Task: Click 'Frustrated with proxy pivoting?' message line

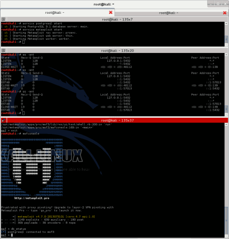Action: pyautogui.click(x=58, y=207)
